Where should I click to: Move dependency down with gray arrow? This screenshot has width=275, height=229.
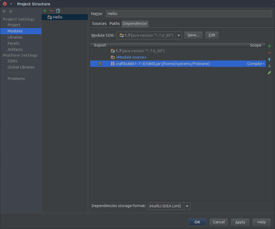point(269,66)
